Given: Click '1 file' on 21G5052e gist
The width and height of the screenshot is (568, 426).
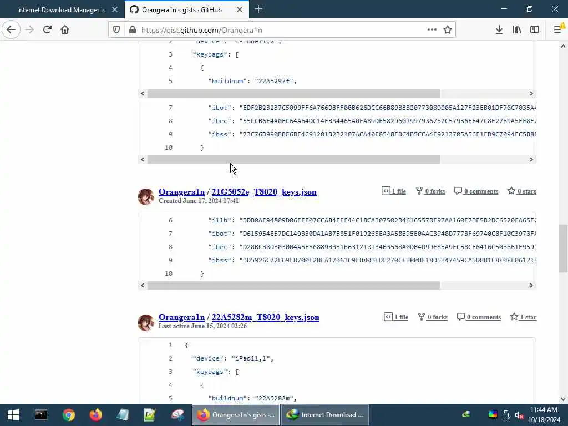Looking at the screenshot, I should tap(394, 191).
